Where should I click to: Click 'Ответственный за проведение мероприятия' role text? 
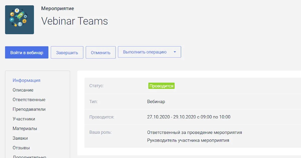click(195, 132)
